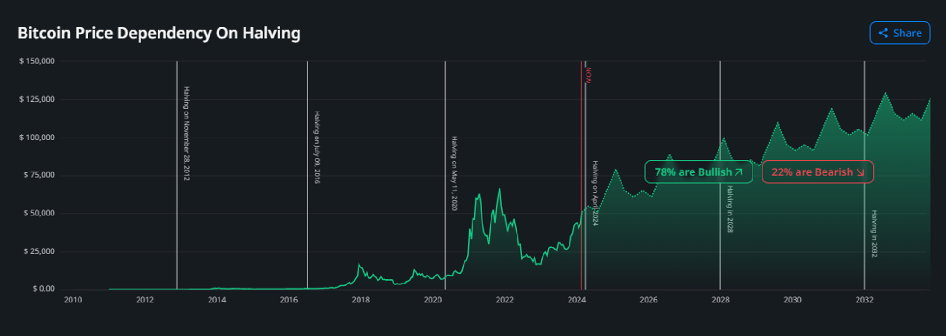Click the red NOW marker label

coord(588,76)
